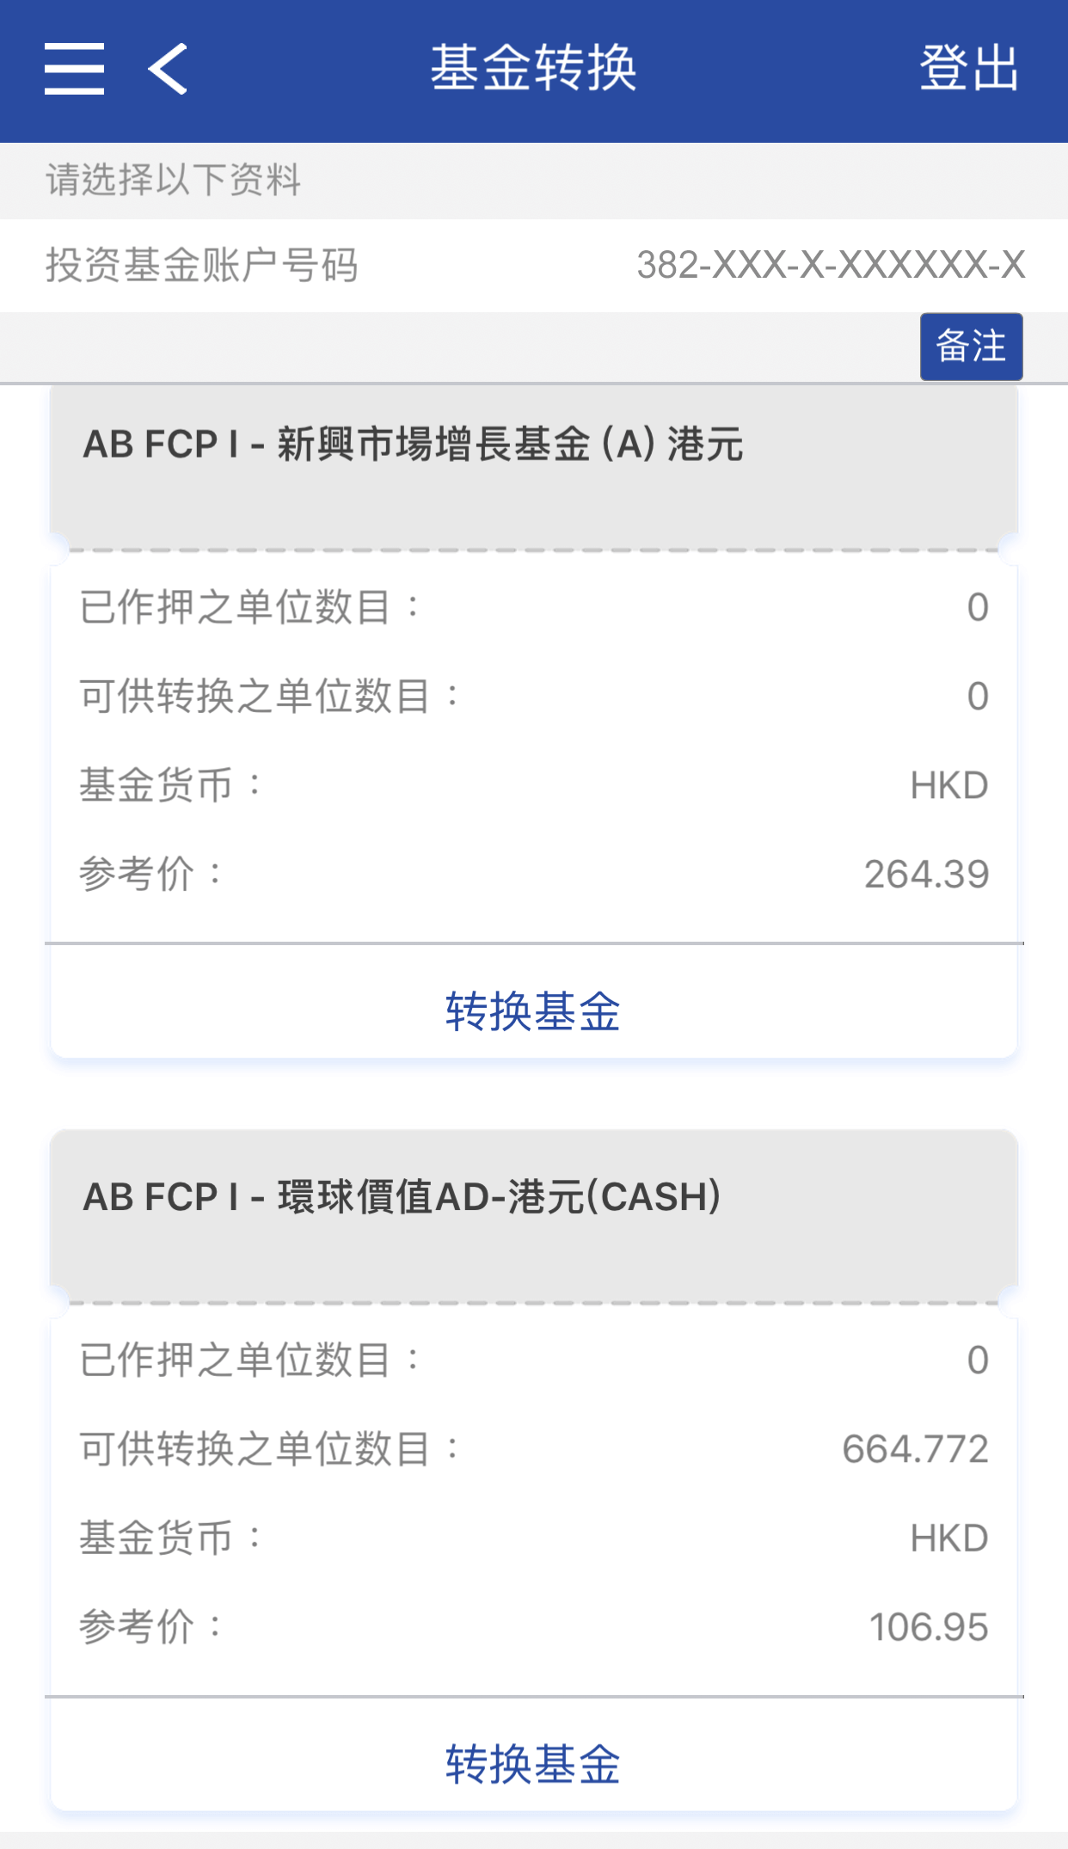Tap the HKD currency in 環球價值 card
Viewport: 1068px width, 1849px height.
[948, 1538]
